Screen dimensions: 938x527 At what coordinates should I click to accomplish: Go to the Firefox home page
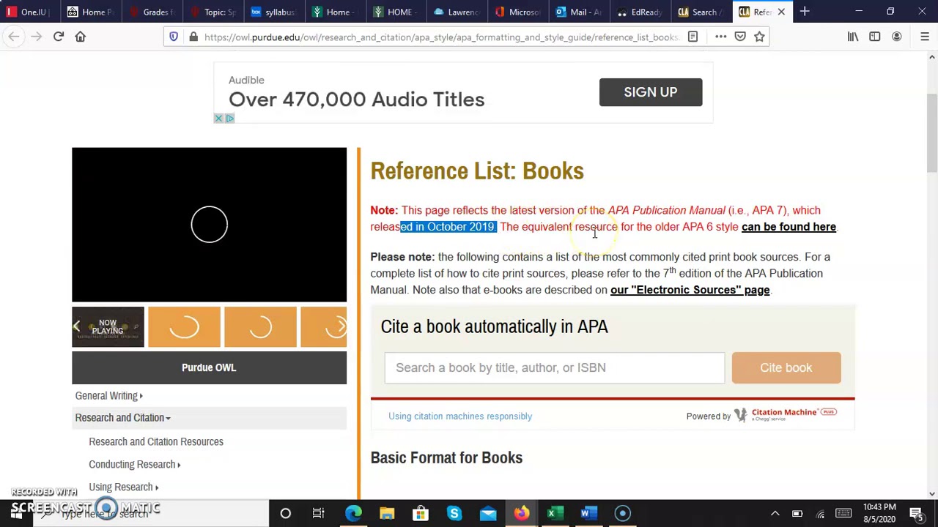81,37
